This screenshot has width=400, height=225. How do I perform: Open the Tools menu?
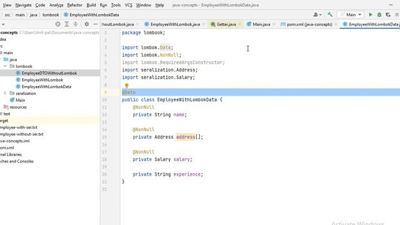(x=116, y=5)
